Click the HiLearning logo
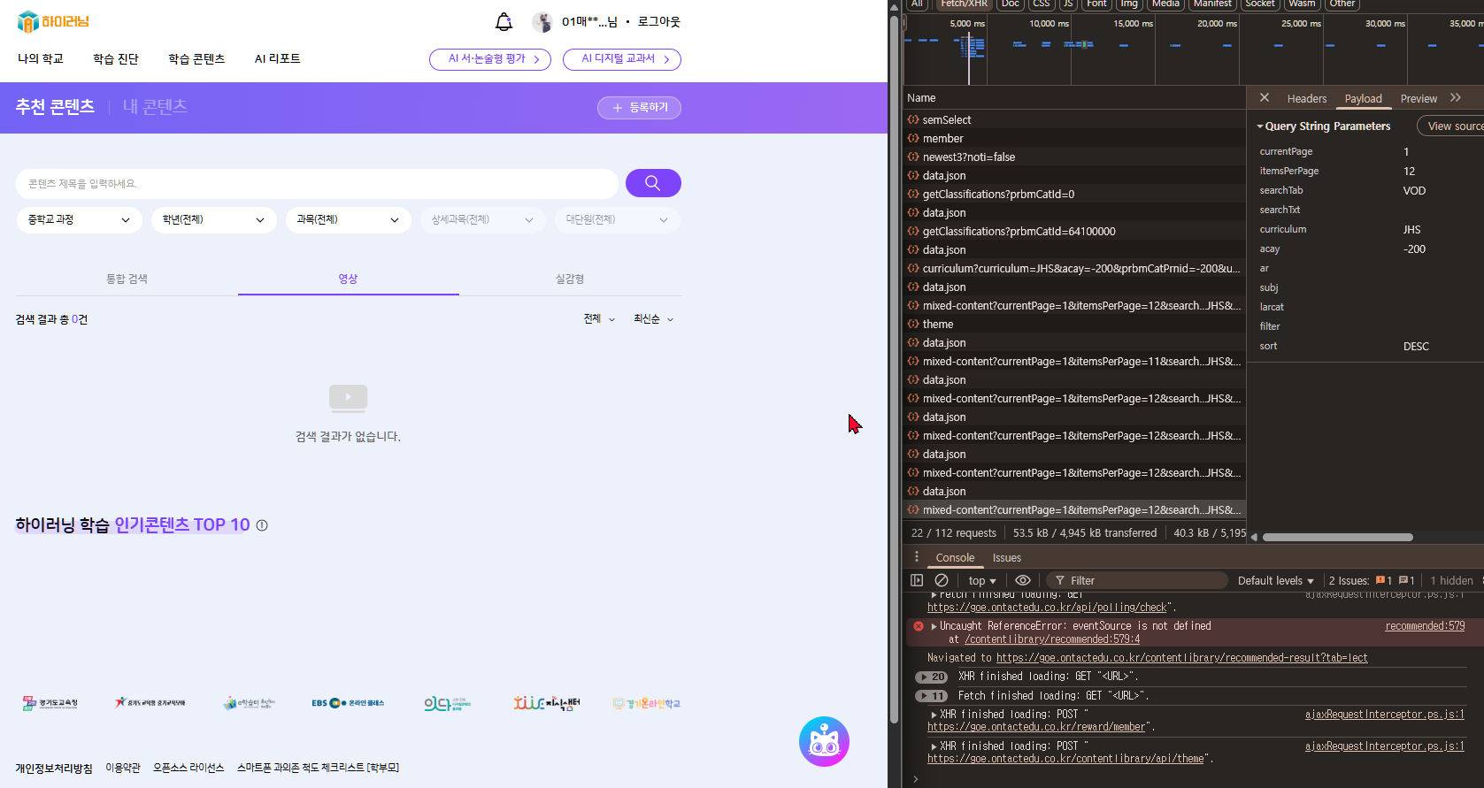This screenshot has width=1484, height=788. click(53, 21)
